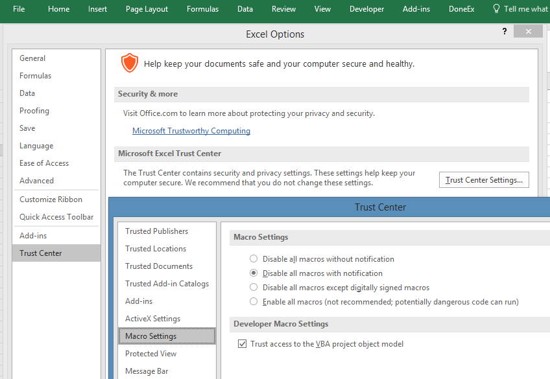
Task: Click the Tell me lightbulb icon
Action: [496, 8]
